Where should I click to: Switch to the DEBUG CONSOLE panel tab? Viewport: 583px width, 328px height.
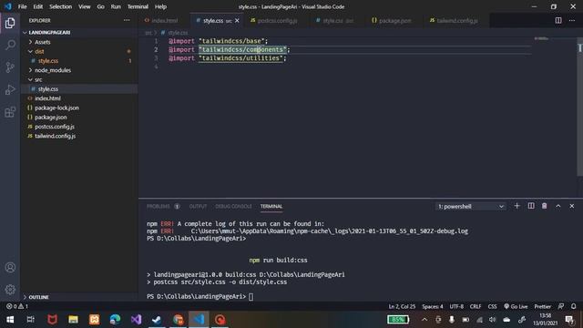[233, 207]
